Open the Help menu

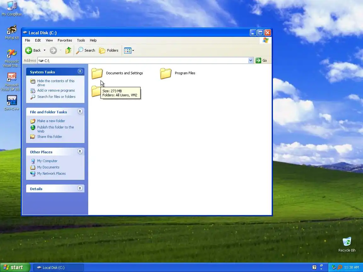(93, 40)
